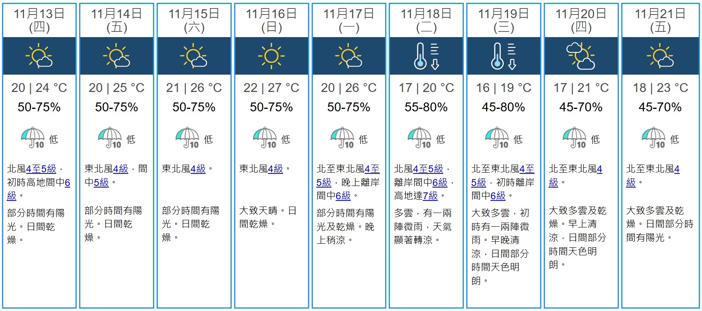
Task: Open the 4至5級 wind link for November 13
Action: [41, 169]
